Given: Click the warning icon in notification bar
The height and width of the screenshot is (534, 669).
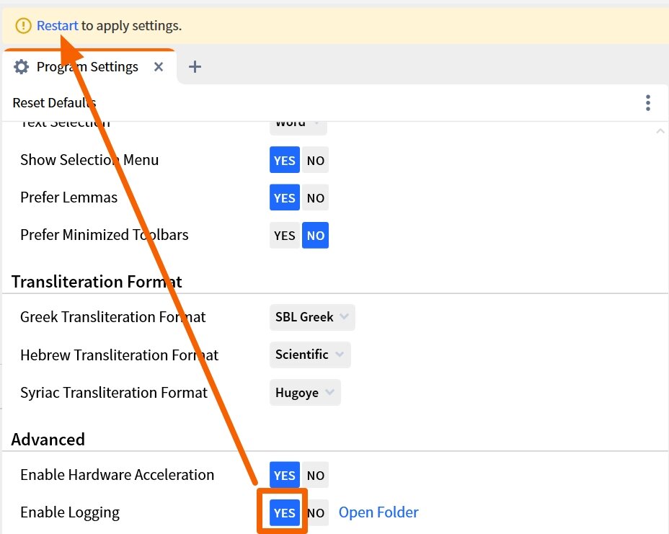Looking at the screenshot, I should (x=23, y=26).
